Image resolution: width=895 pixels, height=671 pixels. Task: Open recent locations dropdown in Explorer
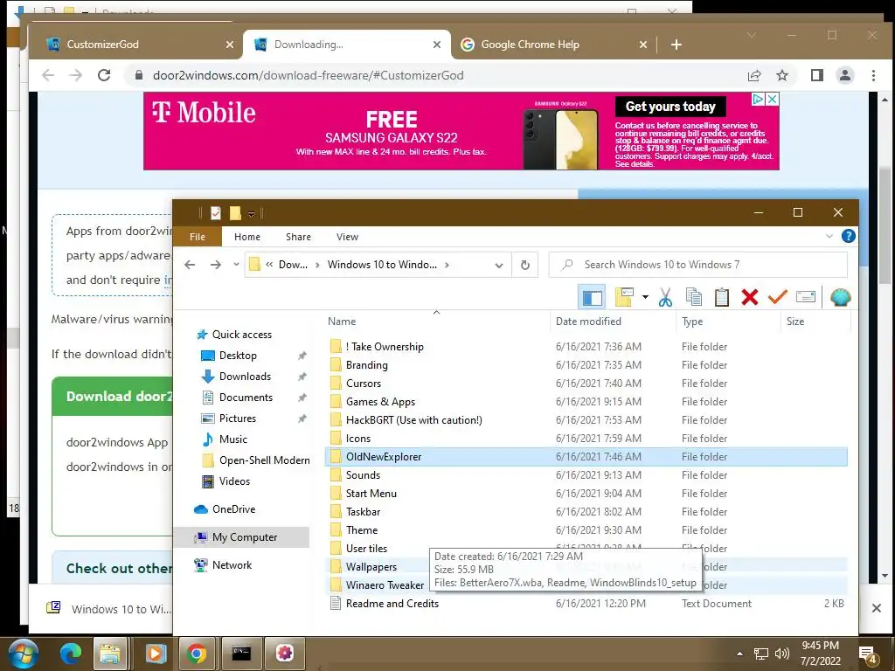coord(236,265)
